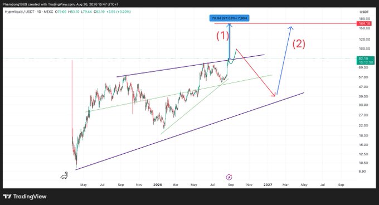379x205 pixels.
Task: Click the 47.00 price axis label
Action: (363, 87)
